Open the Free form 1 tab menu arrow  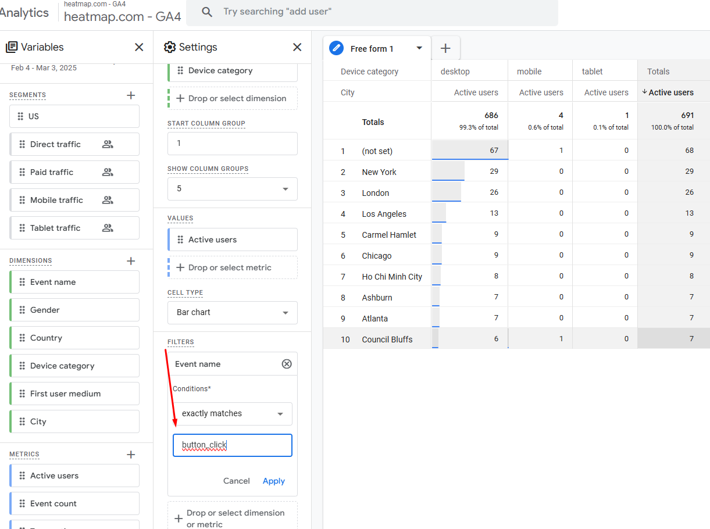[419, 48]
